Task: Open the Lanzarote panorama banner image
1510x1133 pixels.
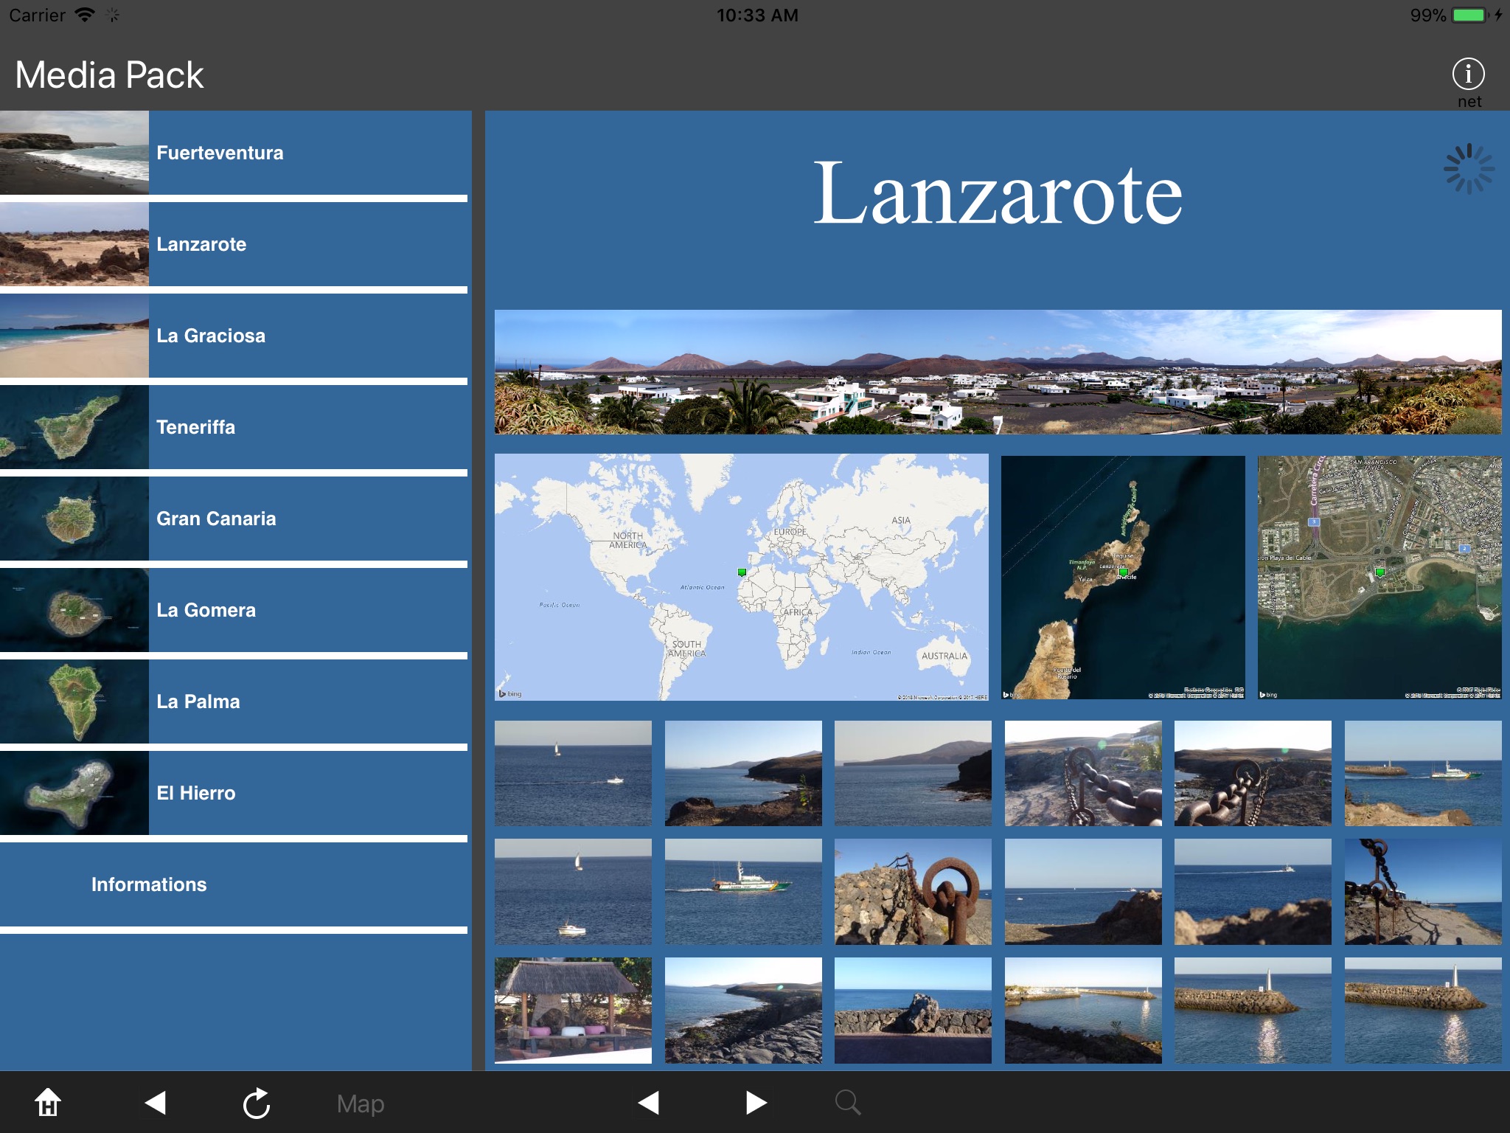Action: coord(997,372)
